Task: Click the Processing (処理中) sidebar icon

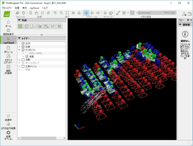Action: coord(8,118)
